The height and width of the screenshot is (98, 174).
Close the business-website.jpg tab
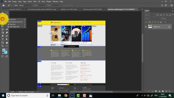tap(137, 10)
